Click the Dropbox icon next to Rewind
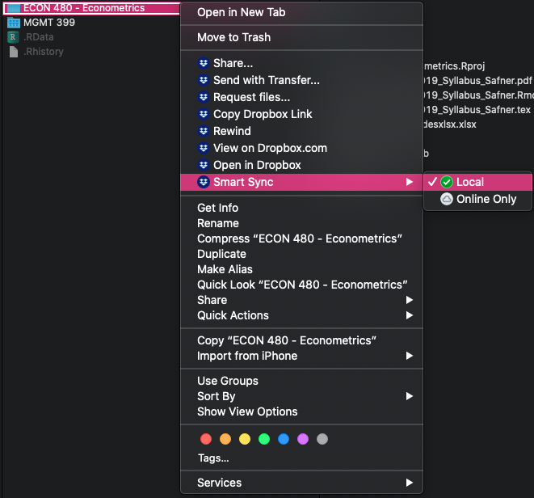The height and width of the screenshot is (498, 534). click(x=204, y=131)
